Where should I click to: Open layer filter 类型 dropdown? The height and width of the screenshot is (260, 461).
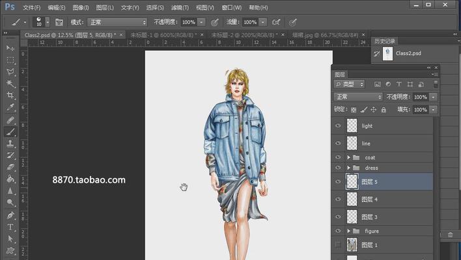click(x=349, y=84)
